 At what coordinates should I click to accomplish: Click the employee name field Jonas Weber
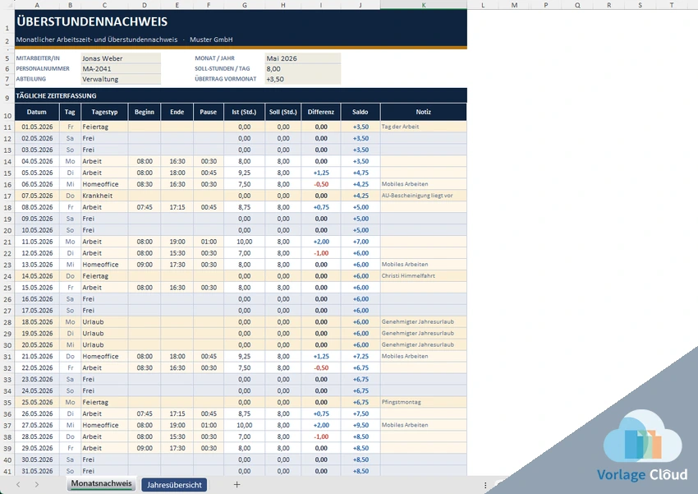coord(121,58)
